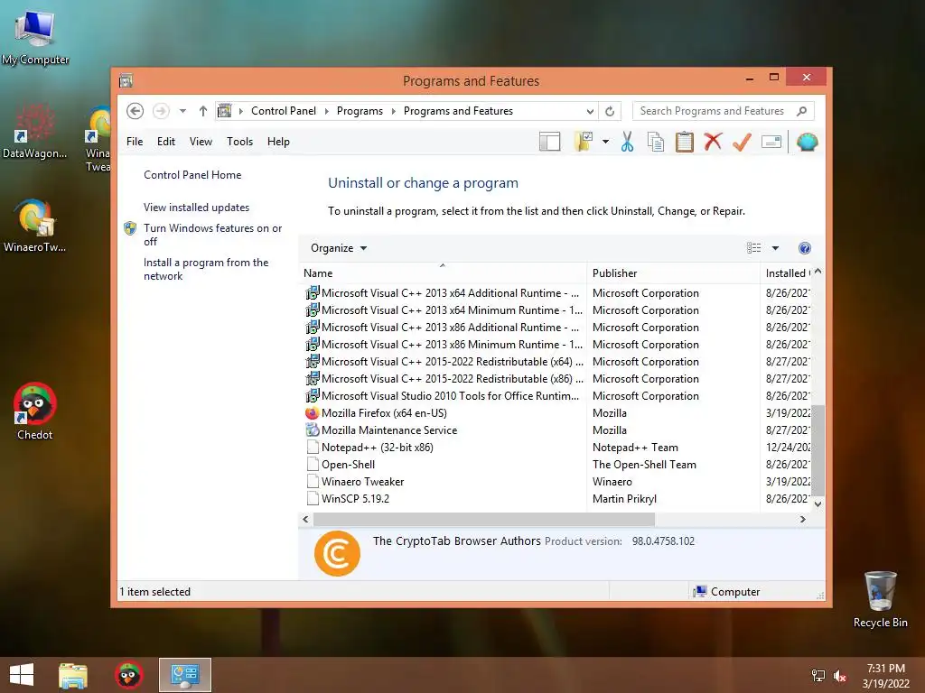The height and width of the screenshot is (693, 925).
Task: Open the Organize dropdown
Action: tap(339, 248)
